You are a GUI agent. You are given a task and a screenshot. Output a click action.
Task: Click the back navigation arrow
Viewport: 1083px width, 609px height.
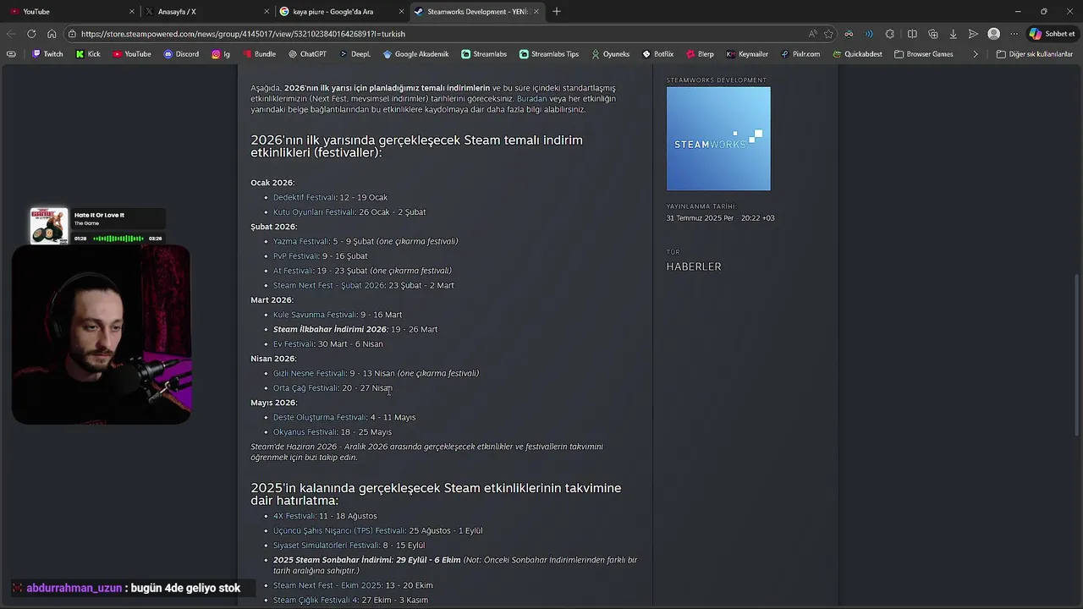pyautogui.click(x=11, y=34)
